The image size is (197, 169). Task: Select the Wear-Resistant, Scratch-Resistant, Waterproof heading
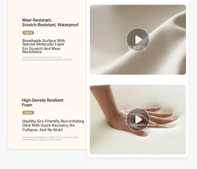(50, 23)
